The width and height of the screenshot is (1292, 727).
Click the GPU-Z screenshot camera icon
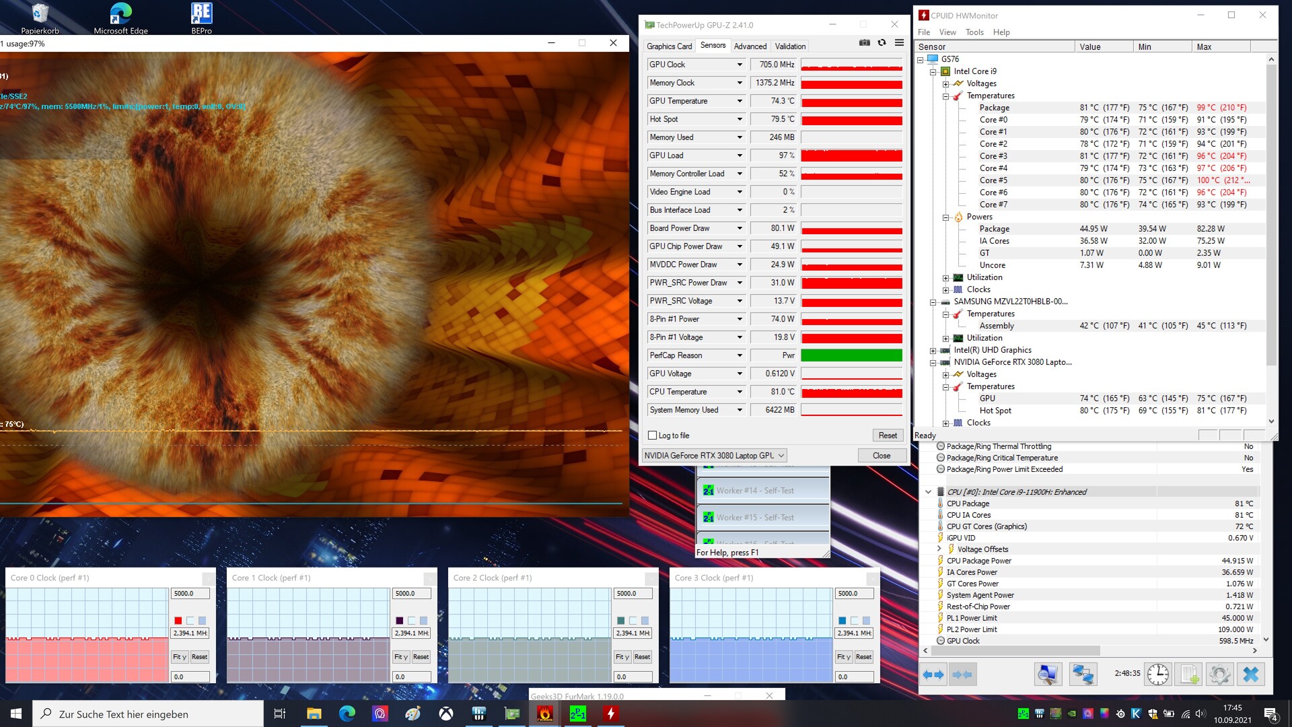[865, 43]
